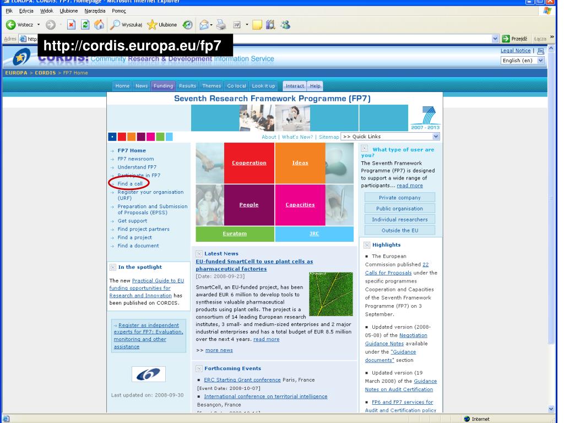The height and width of the screenshot is (423, 564).
Task: Click the Wyszukaj search magnifier icon
Action: [115, 24]
